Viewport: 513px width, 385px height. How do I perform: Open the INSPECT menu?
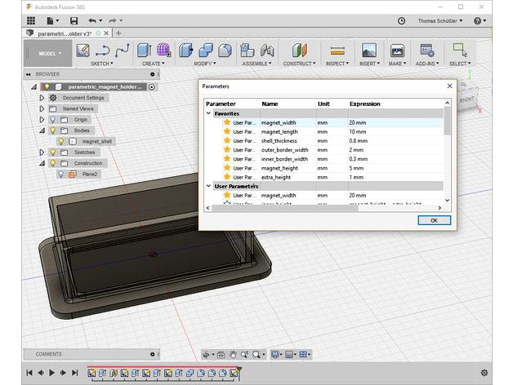337,64
